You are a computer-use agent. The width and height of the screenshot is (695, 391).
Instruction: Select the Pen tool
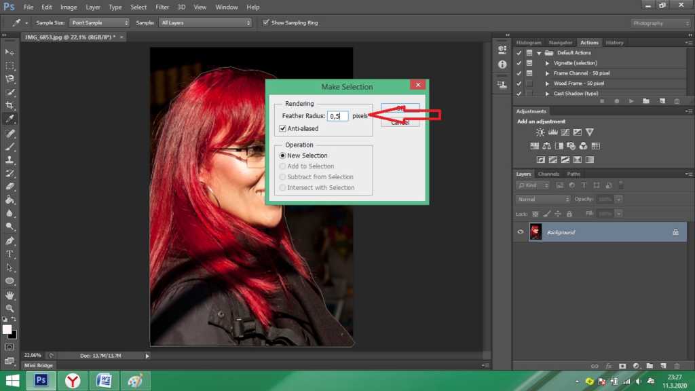[10, 241]
